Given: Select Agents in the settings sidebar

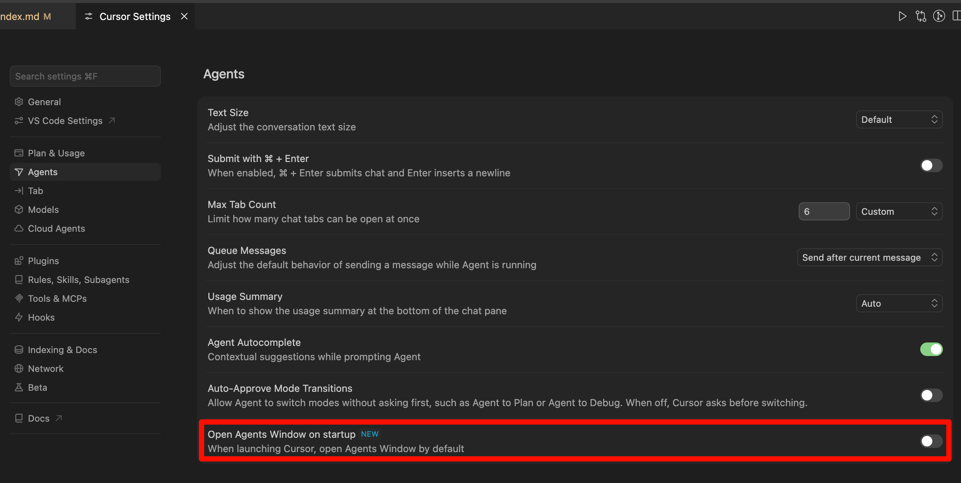Looking at the screenshot, I should (x=85, y=172).
